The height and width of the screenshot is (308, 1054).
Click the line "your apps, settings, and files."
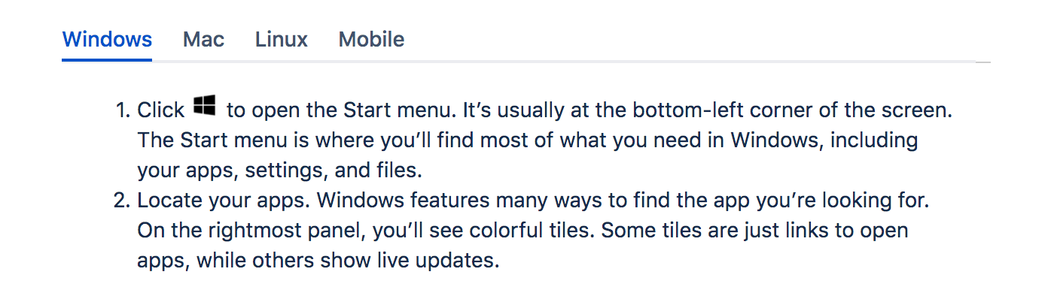[279, 171]
